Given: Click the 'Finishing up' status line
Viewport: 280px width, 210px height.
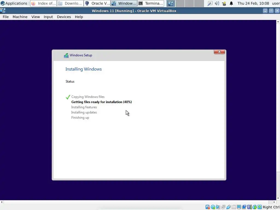Looking at the screenshot, I should 80,118.
